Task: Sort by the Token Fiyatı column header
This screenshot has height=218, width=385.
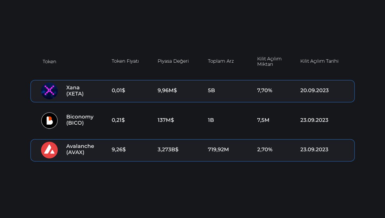Action: [125, 61]
